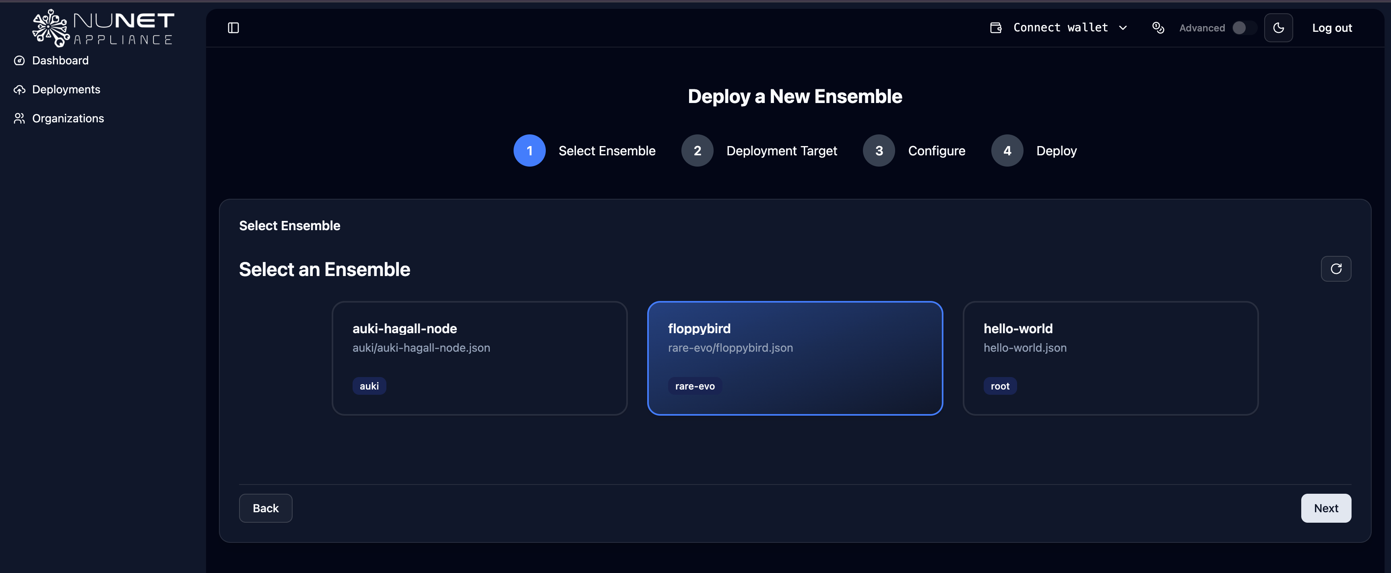Refresh the ensemble list

pyautogui.click(x=1336, y=268)
